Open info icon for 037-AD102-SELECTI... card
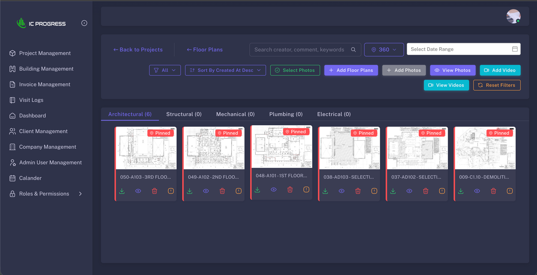This screenshot has height=275, width=537. click(x=442, y=191)
